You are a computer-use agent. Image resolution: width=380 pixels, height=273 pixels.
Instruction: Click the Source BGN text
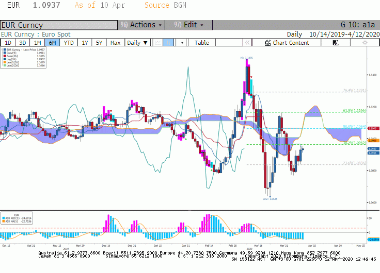pyautogui.click(x=165, y=5)
